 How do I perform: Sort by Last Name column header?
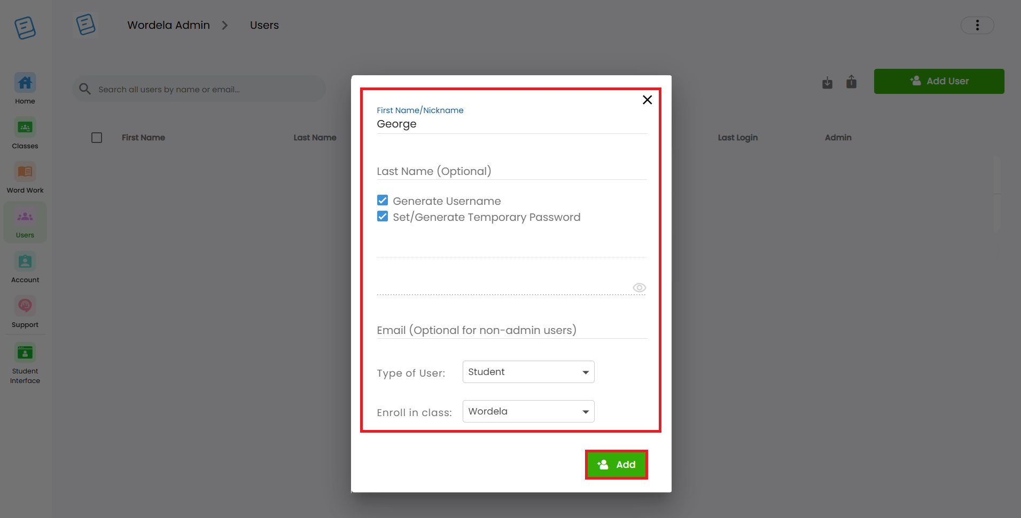[315, 138]
